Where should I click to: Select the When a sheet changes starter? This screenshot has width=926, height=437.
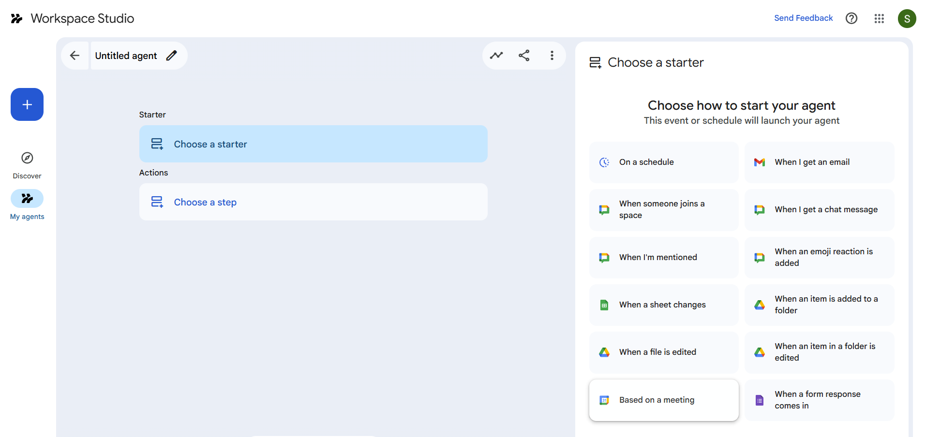click(x=663, y=305)
